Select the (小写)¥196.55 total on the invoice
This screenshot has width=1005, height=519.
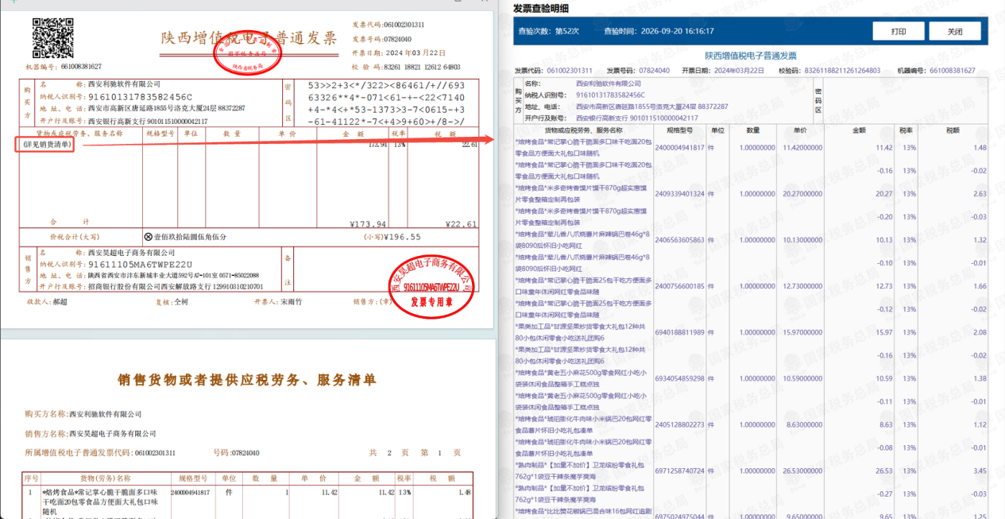392,237
